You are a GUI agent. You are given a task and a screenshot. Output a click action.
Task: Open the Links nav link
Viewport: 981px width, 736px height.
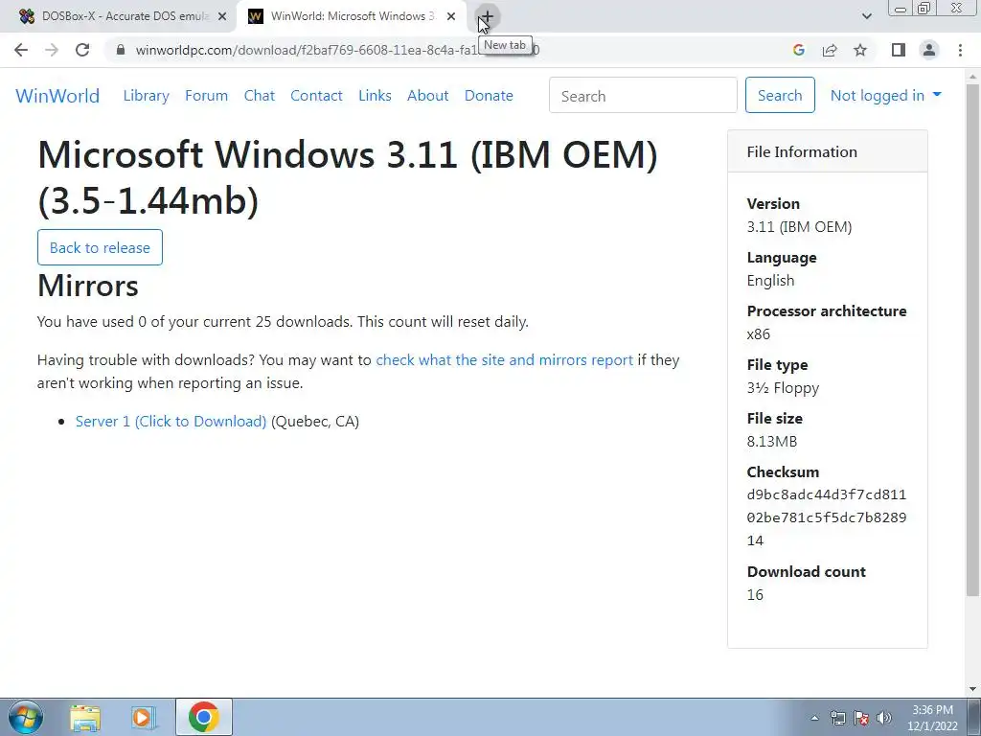click(x=375, y=96)
